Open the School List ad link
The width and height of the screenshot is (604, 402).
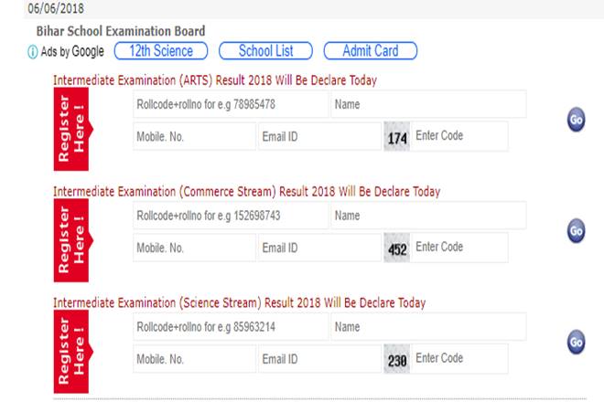[265, 51]
